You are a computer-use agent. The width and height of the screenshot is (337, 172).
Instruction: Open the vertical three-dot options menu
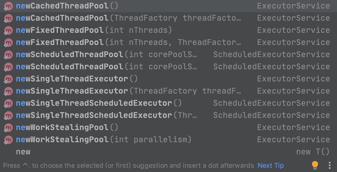click(x=329, y=165)
